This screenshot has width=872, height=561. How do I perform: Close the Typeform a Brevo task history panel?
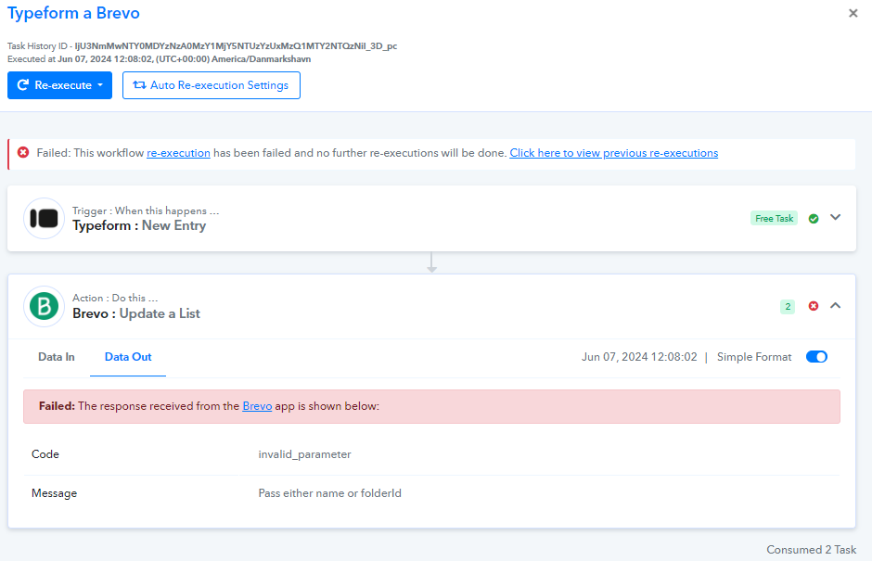click(x=853, y=13)
